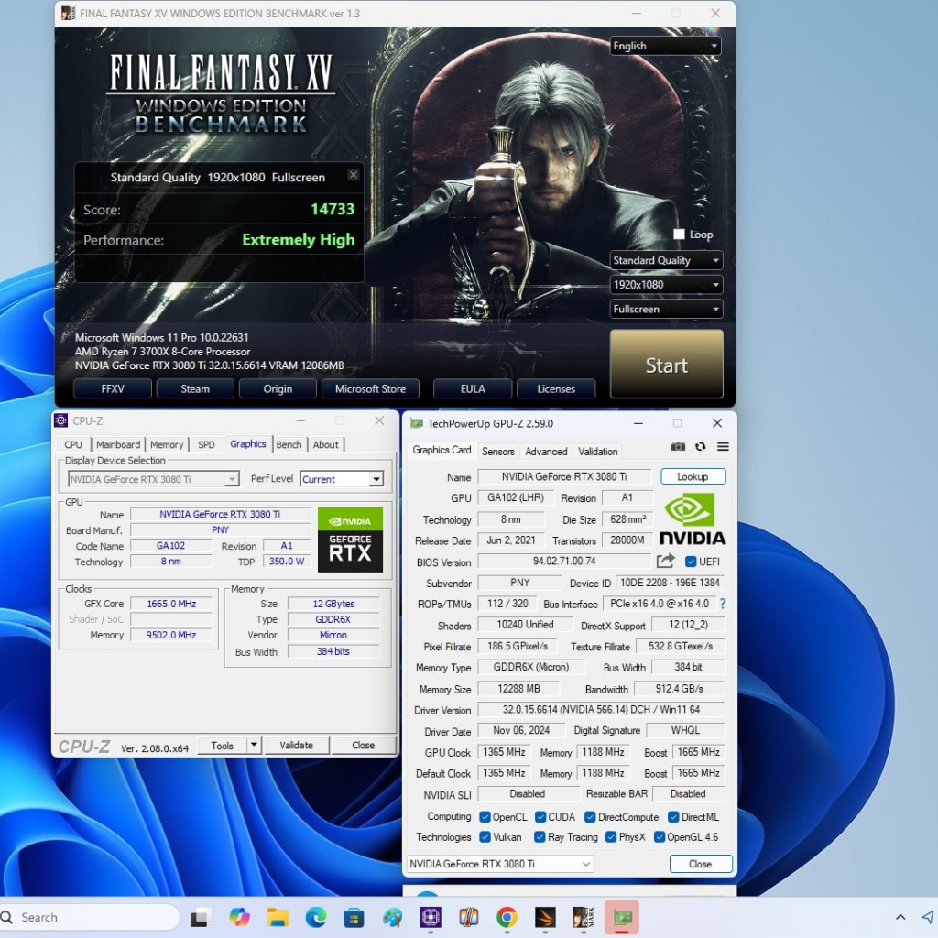Open the GPU-Z hamburger menu
The image size is (938, 938).
[723, 447]
